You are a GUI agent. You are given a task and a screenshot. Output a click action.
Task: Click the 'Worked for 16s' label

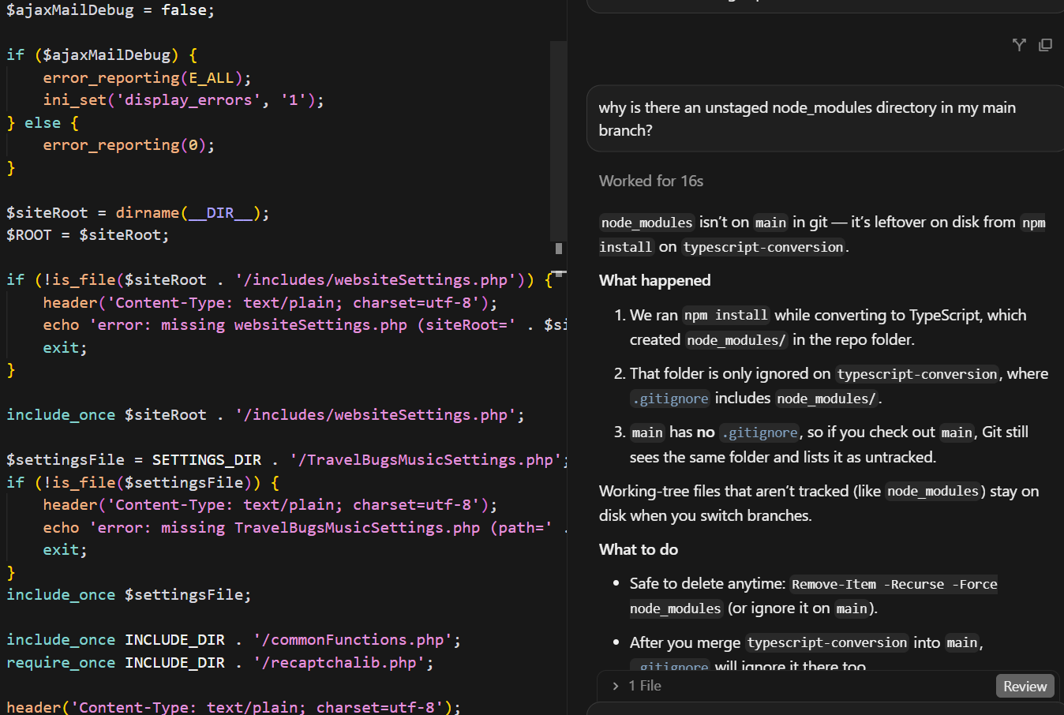[x=650, y=181]
